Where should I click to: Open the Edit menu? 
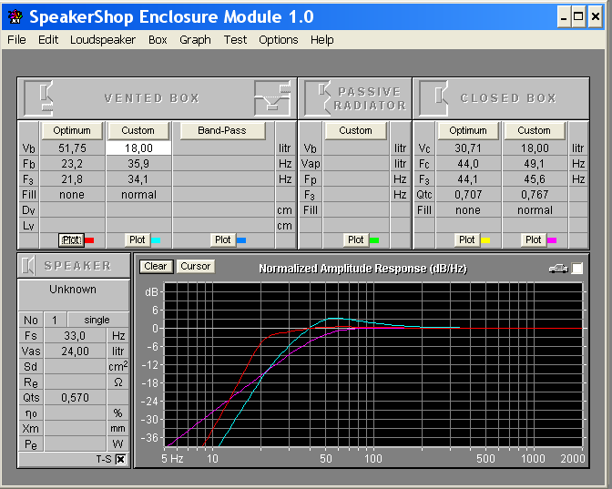pyautogui.click(x=48, y=40)
